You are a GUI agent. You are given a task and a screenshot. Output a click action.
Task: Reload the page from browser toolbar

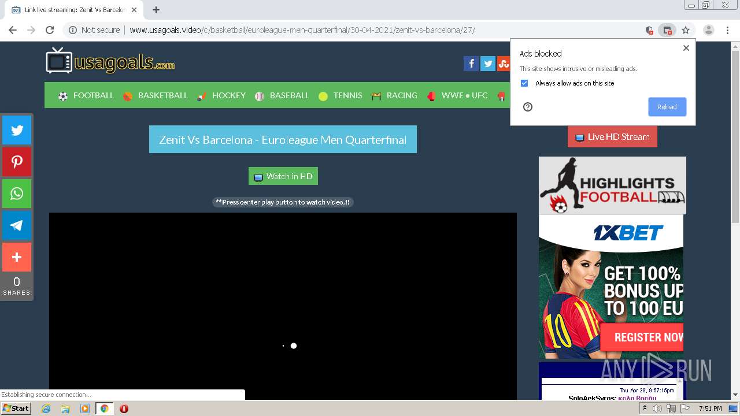click(x=50, y=30)
